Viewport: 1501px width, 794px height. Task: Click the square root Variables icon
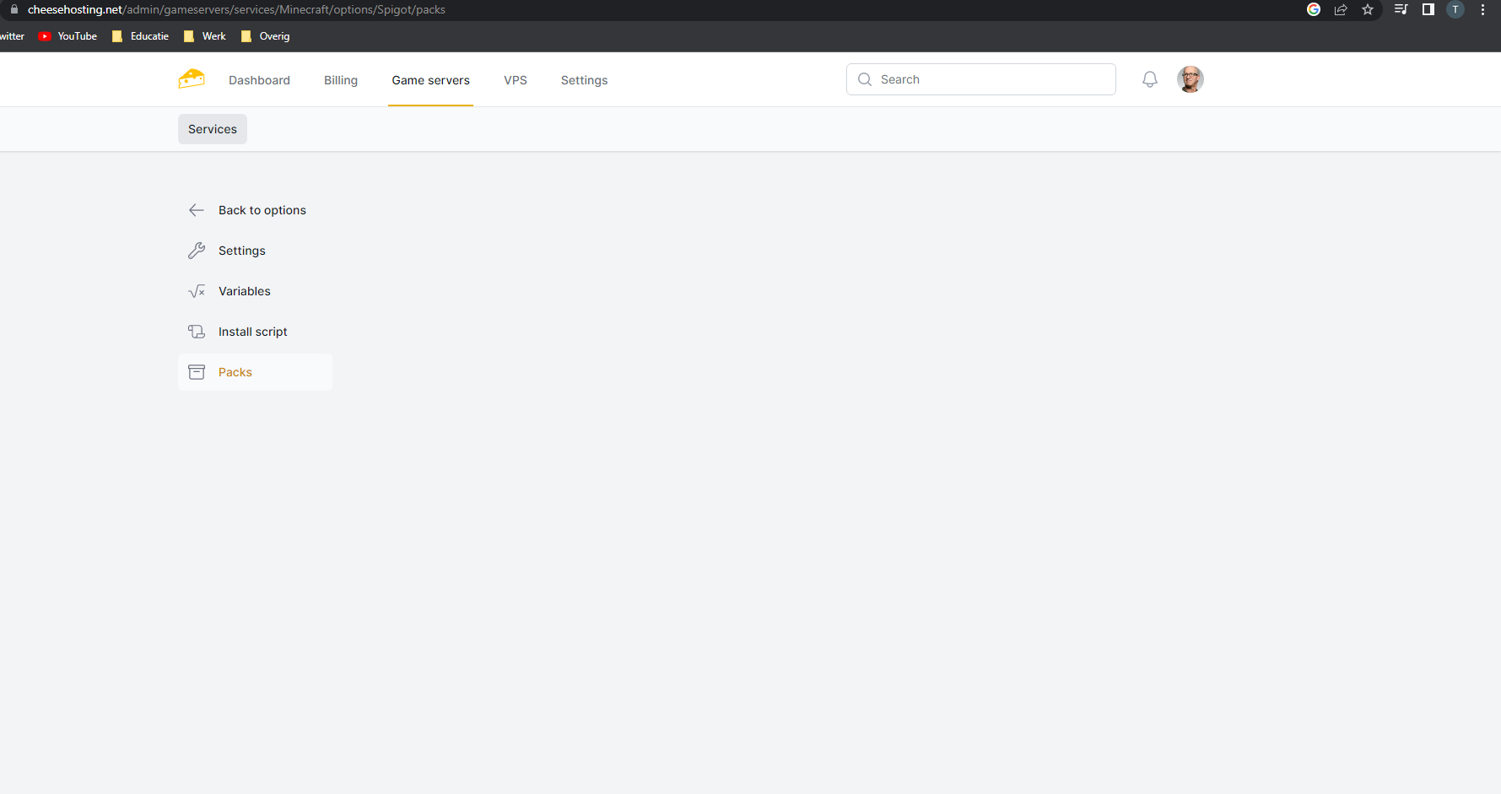[197, 291]
